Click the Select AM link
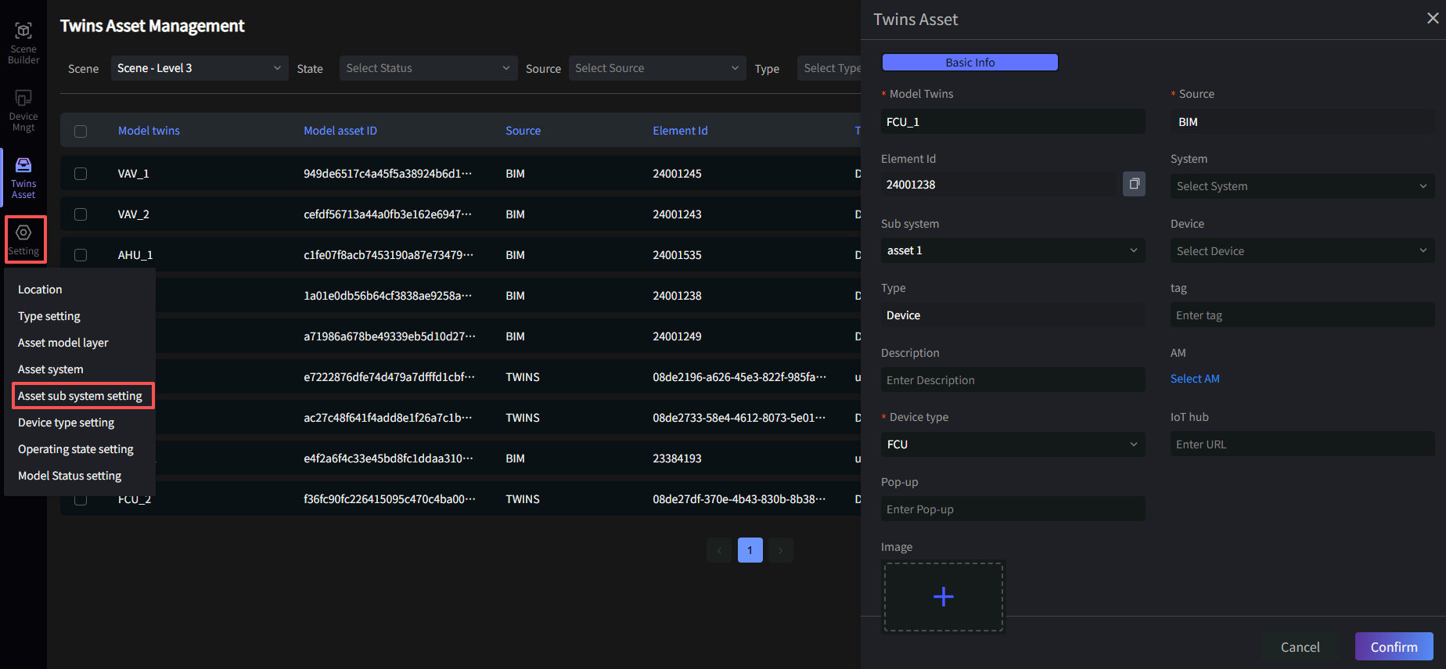Image resolution: width=1446 pixels, height=669 pixels. 1195,379
